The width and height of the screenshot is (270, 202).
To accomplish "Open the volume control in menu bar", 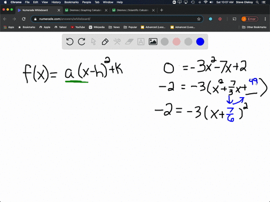I will (x=211, y=2).
